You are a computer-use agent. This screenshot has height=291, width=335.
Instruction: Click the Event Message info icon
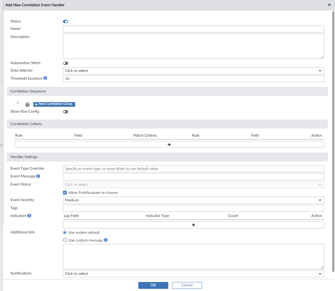click(38, 176)
